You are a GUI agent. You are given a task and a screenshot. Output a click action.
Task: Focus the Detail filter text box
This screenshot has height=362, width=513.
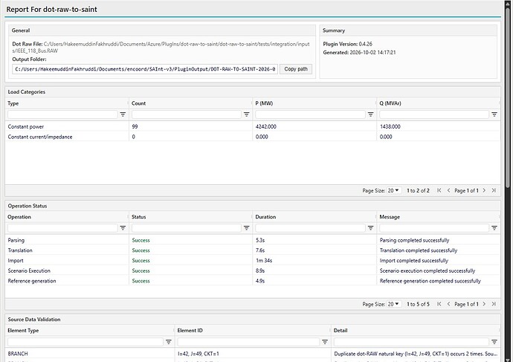[411, 342]
